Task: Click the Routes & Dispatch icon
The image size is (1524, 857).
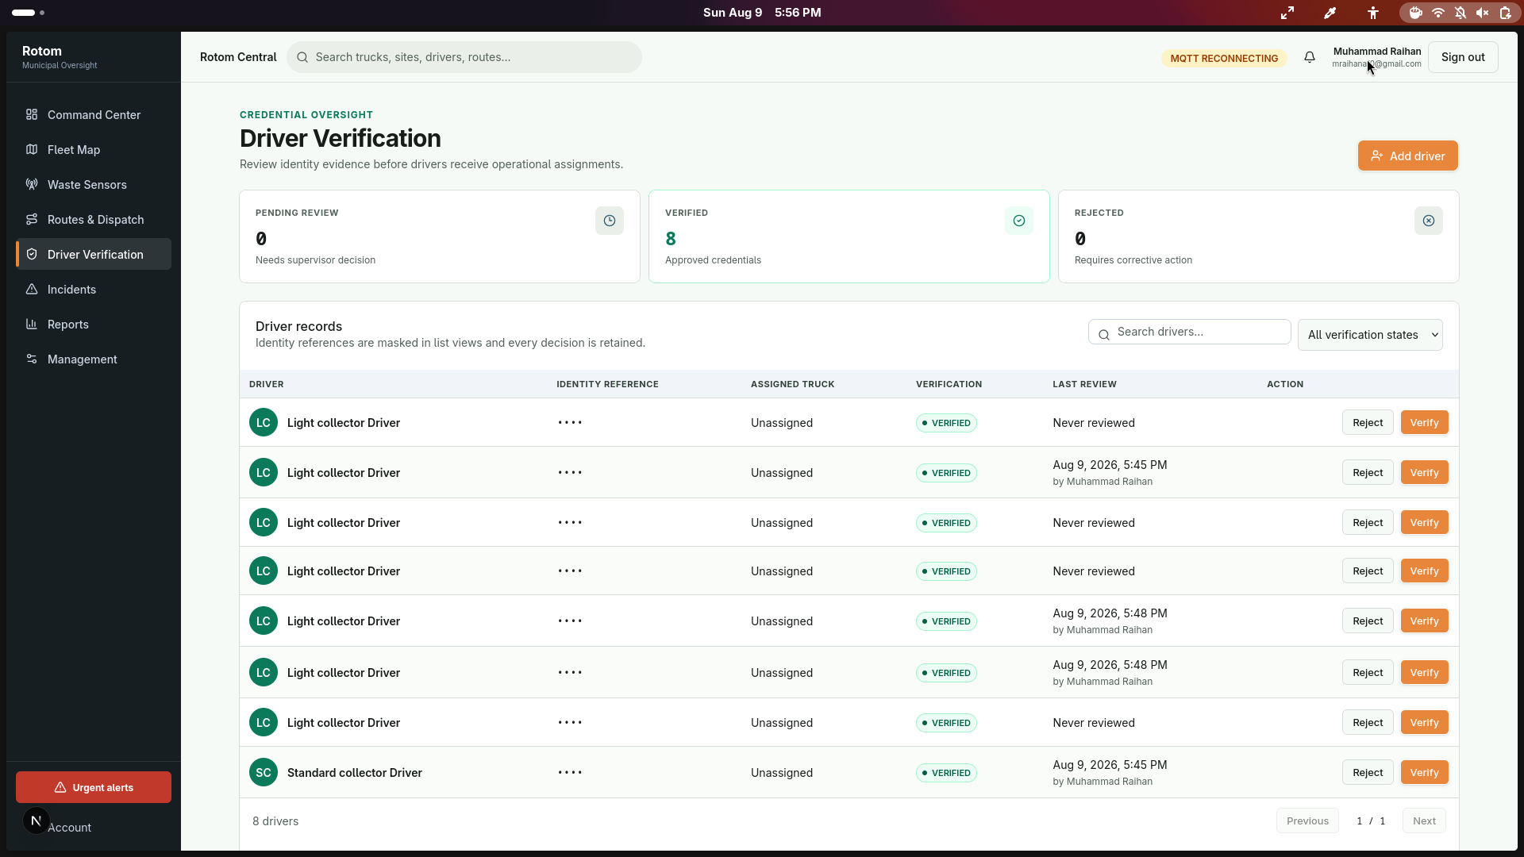Action: coord(32,219)
